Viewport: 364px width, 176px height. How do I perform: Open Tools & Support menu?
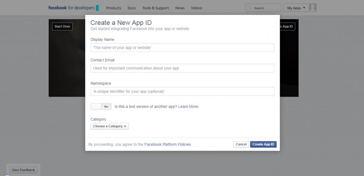point(156,8)
